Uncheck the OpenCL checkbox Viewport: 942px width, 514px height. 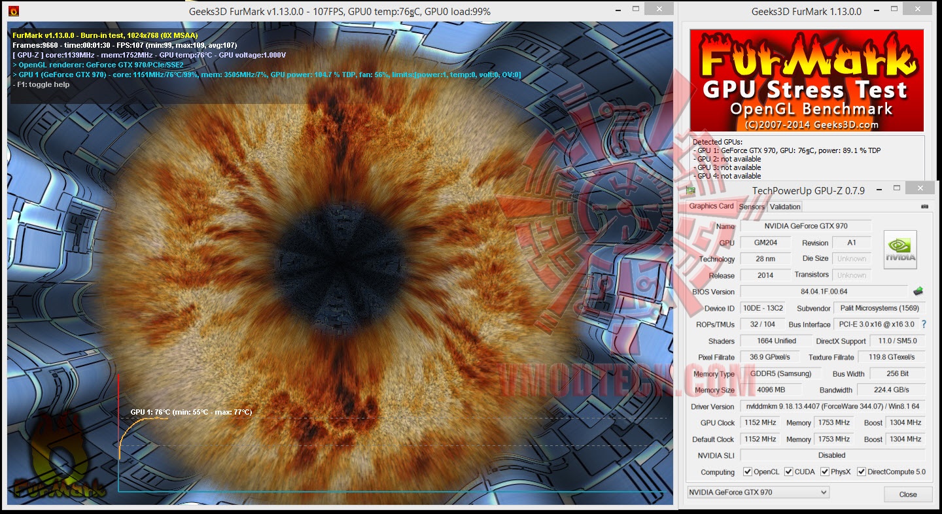pyautogui.click(x=748, y=472)
